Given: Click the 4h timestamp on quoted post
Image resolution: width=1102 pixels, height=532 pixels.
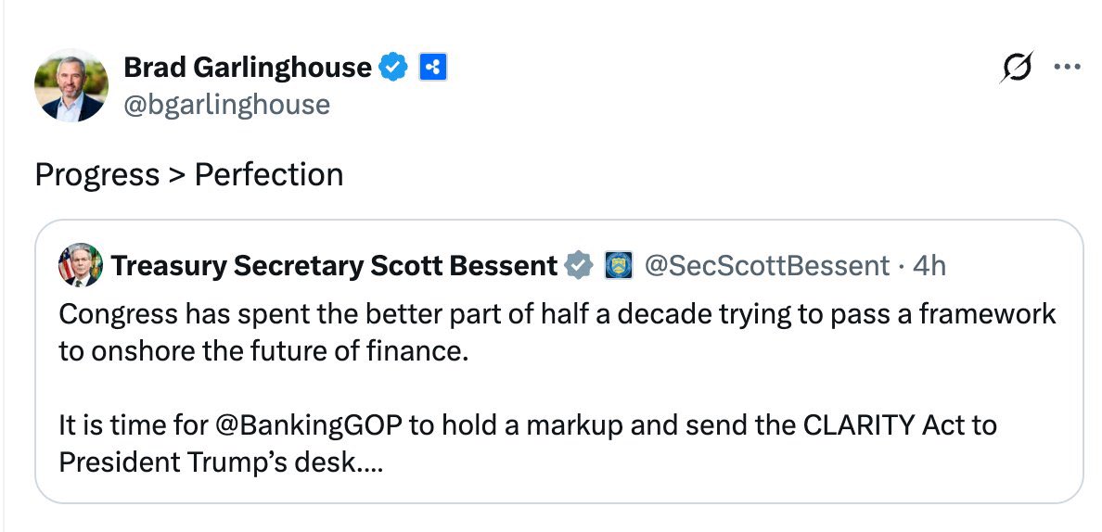Looking at the screenshot, I should pos(929,266).
